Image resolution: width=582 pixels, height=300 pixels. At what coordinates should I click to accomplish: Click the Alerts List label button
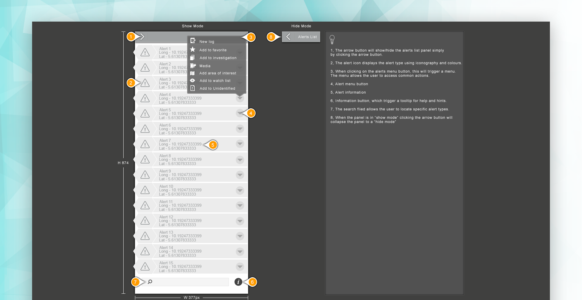pyautogui.click(x=307, y=37)
